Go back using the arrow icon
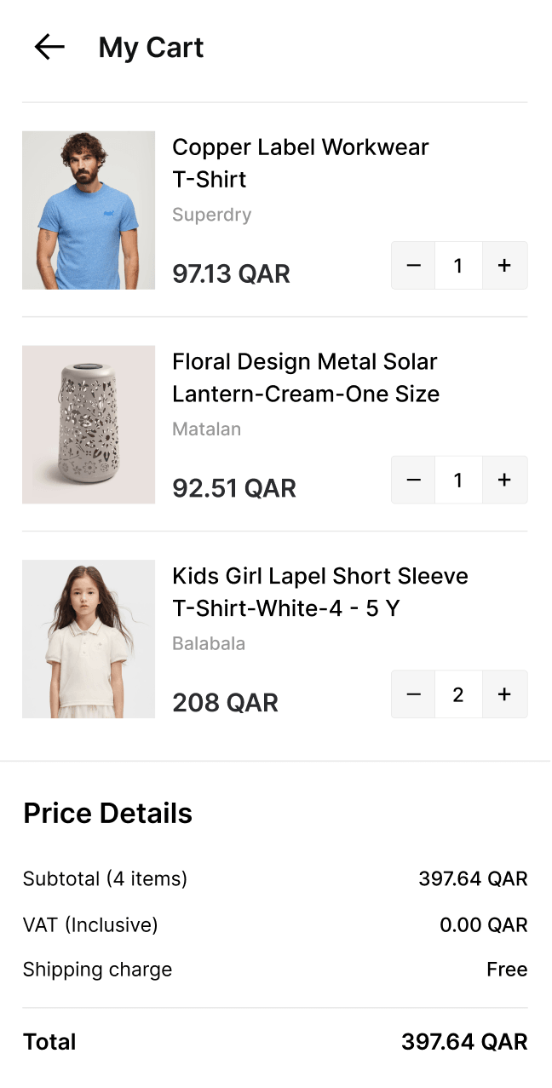Image resolution: width=552 pixels, height=1088 pixels. tap(49, 47)
